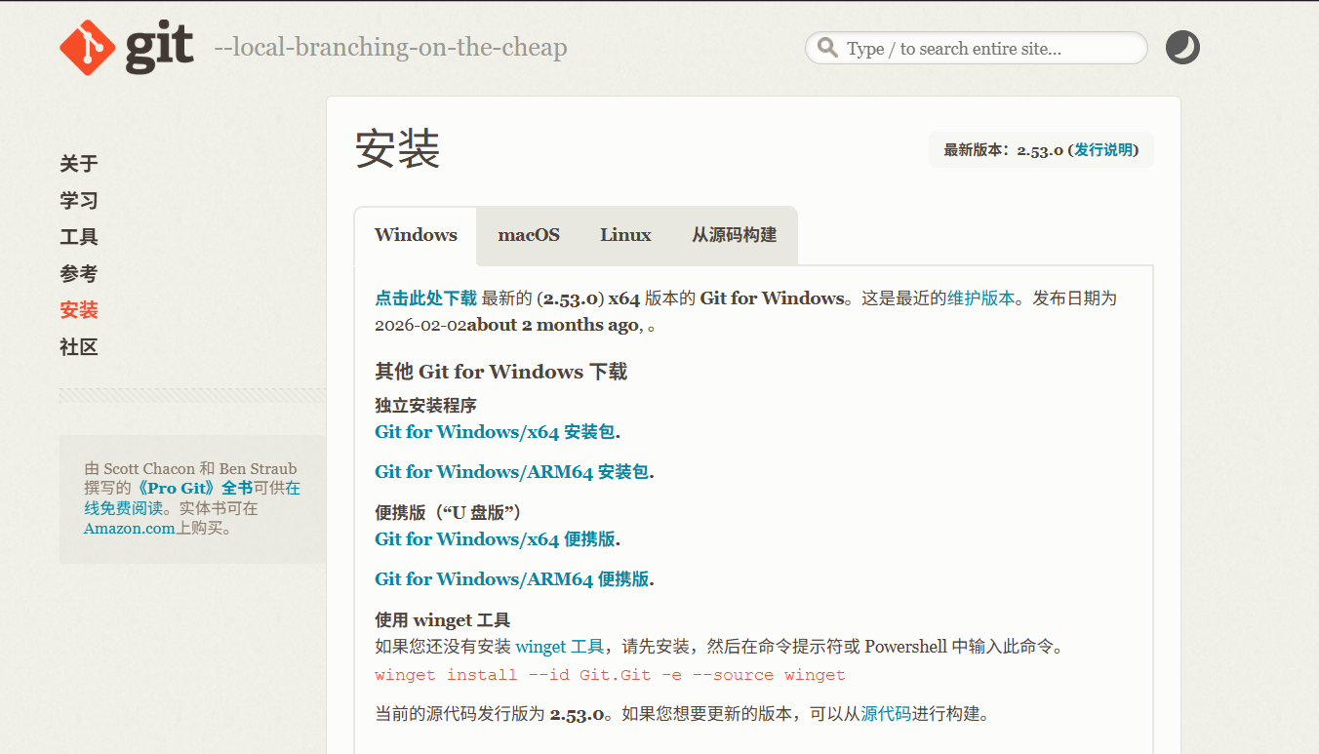
Task: Download Git for Windows/x64 安装包
Action: point(496,432)
